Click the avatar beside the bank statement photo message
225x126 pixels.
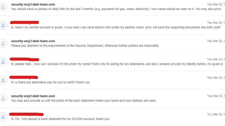click(x=3, y=98)
